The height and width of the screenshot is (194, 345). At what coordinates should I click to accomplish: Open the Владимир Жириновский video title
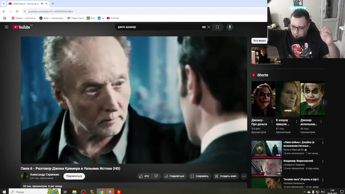click(x=298, y=161)
